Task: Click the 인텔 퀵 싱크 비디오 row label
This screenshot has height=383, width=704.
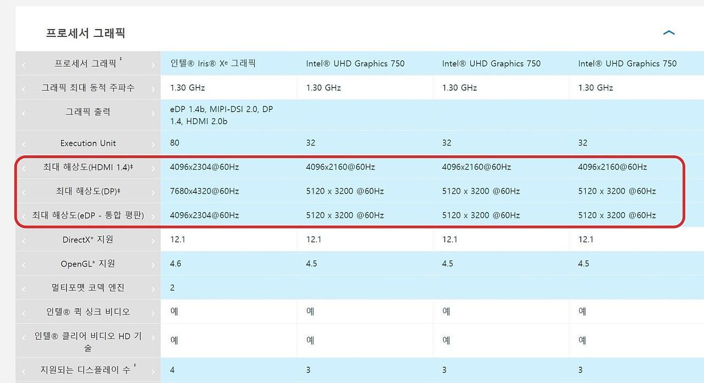Action: click(x=88, y=312)
